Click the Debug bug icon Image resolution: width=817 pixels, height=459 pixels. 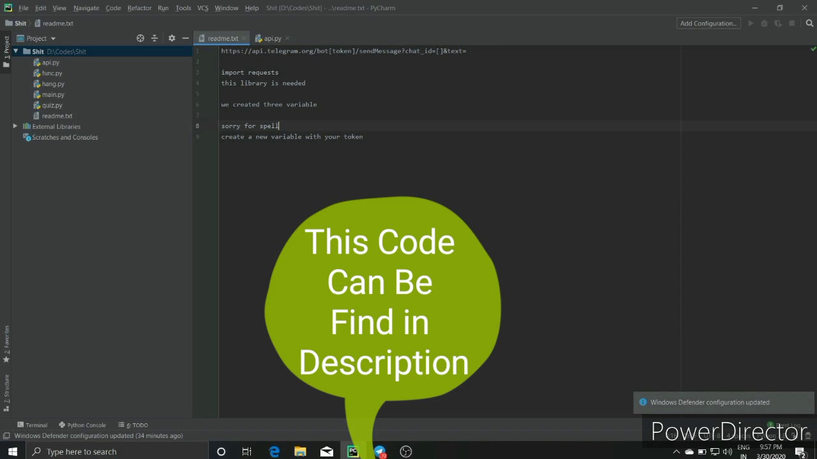(764, 24)
